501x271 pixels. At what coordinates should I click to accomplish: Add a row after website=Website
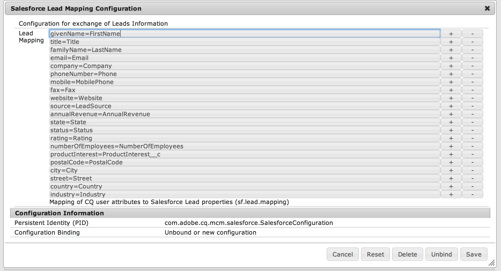[x=451, y=98]
